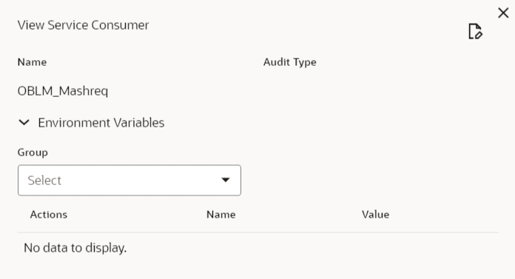The image size is (515, 279).
Task: Click the Audit Type label
Action: (290, 62)
